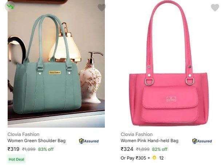Viewport: 221px width, 165px height.
Task: Open the green shoulder bag product image
Action: (56, 63)
